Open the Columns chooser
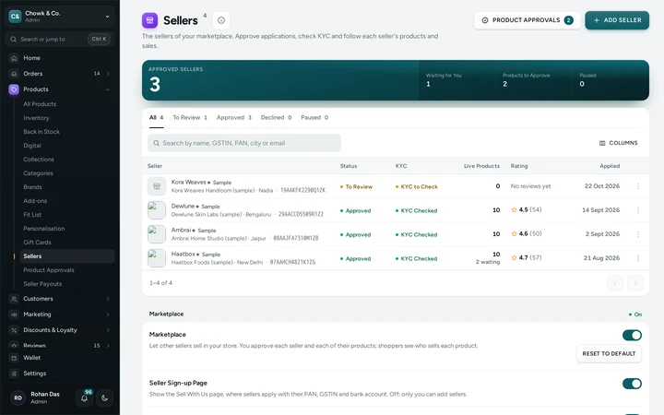Viewport: 664px width, 415px height. (x=618, y=143)
